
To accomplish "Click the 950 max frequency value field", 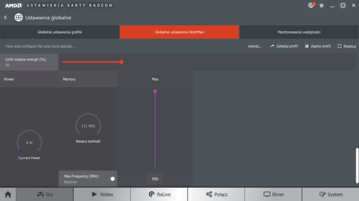I will (x=155, y=179).
